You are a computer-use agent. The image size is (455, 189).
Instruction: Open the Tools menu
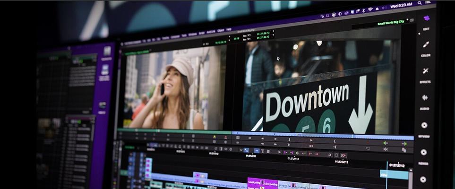point(184,35)
